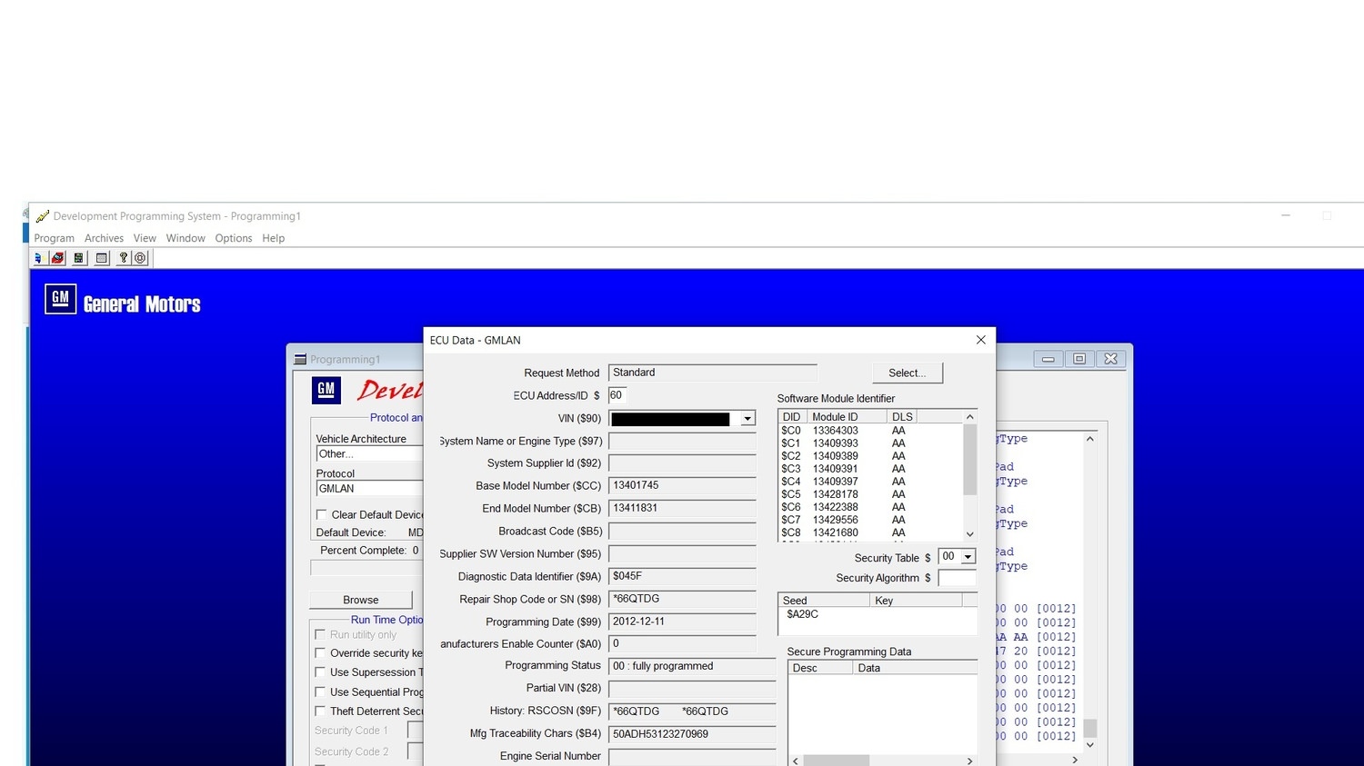The image size is (1364, 766).
Task: Click the Software Module Identifier vertical scrollbar
Action: [970, 475]
